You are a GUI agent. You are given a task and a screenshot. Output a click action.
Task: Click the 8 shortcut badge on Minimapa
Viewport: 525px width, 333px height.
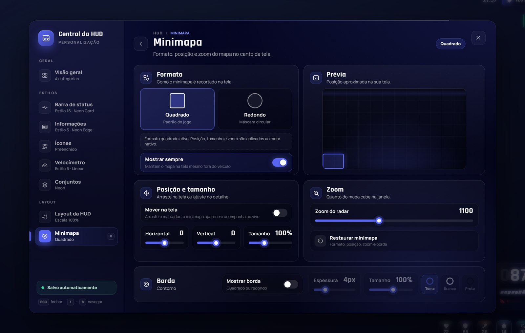pyautogui.click(x=111, y=236)
